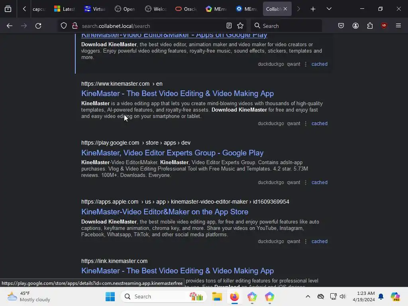Toggle reader view icon
Screen dimensions: 408x306
[229, 26]
